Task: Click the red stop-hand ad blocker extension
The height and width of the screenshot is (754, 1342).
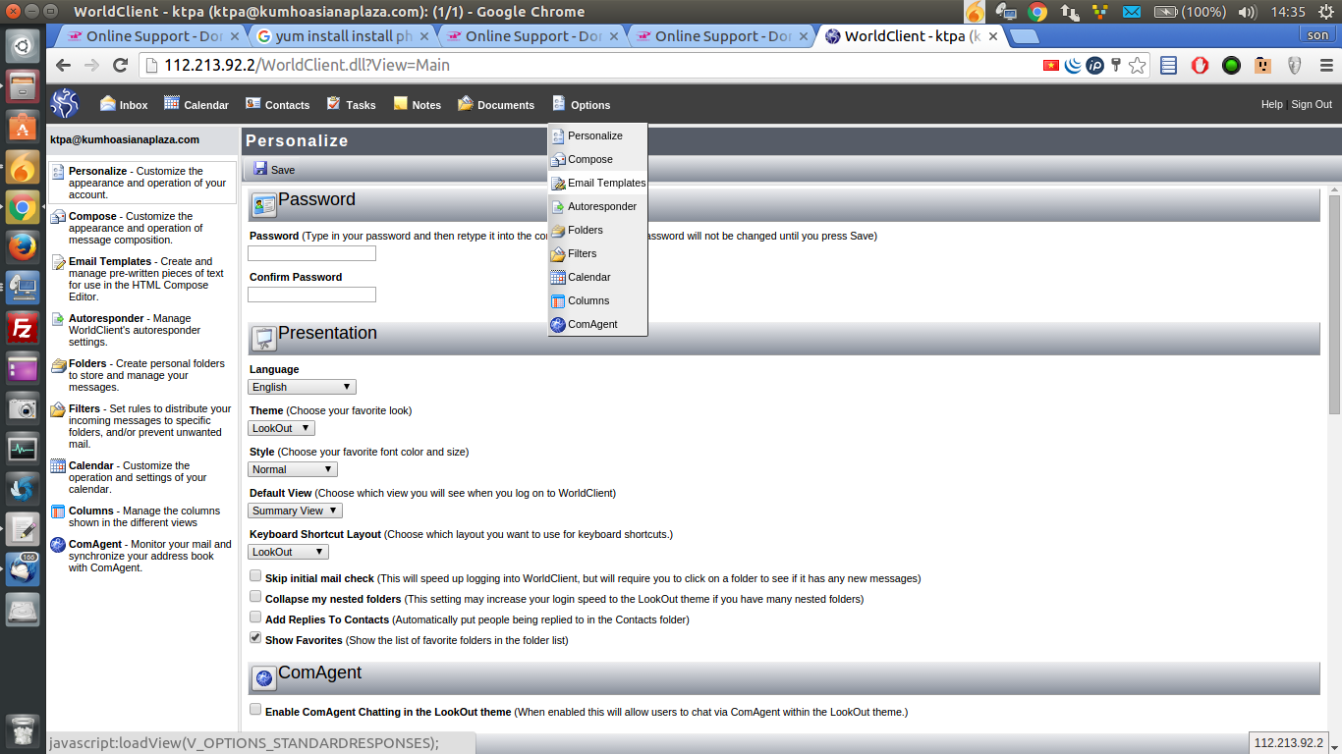Action: (1200, 66)
